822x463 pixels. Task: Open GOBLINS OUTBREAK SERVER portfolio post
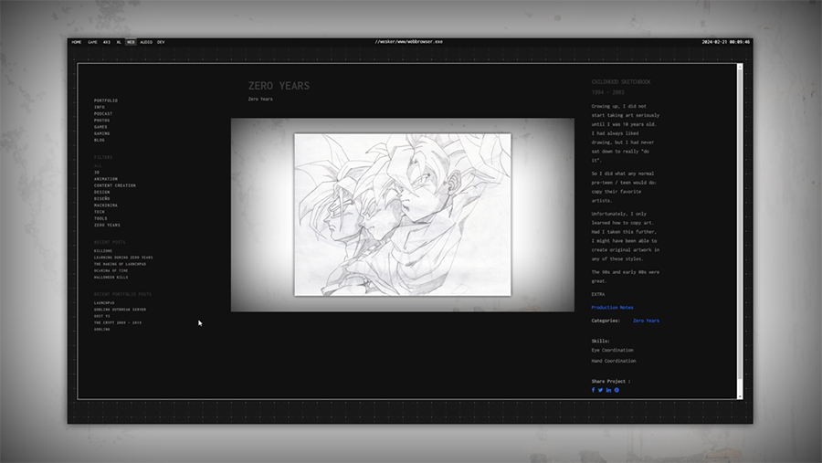pyautogui.click(x=120, y=310)
